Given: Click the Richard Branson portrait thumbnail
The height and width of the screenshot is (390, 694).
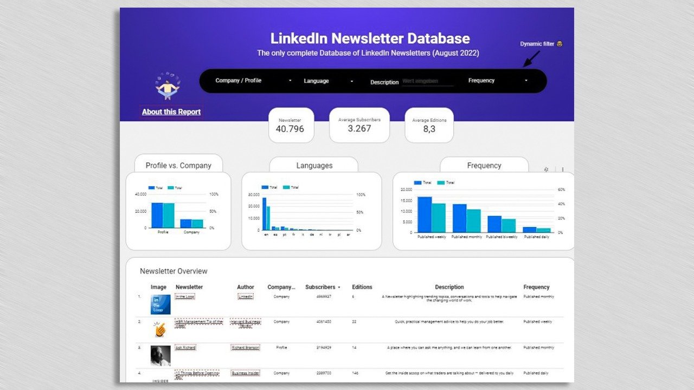Looking at the screenshot, I should 160,355.
